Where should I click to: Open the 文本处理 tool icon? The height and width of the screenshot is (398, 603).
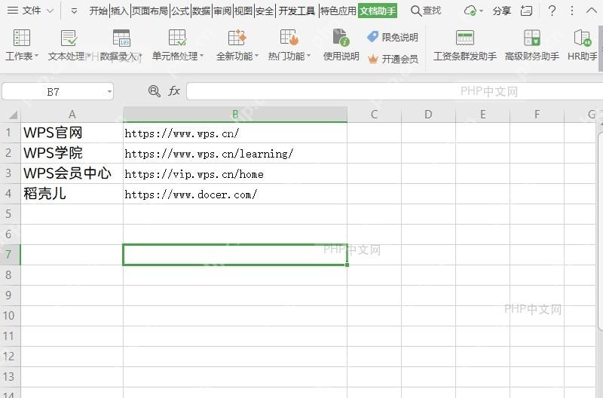point(69,38)
